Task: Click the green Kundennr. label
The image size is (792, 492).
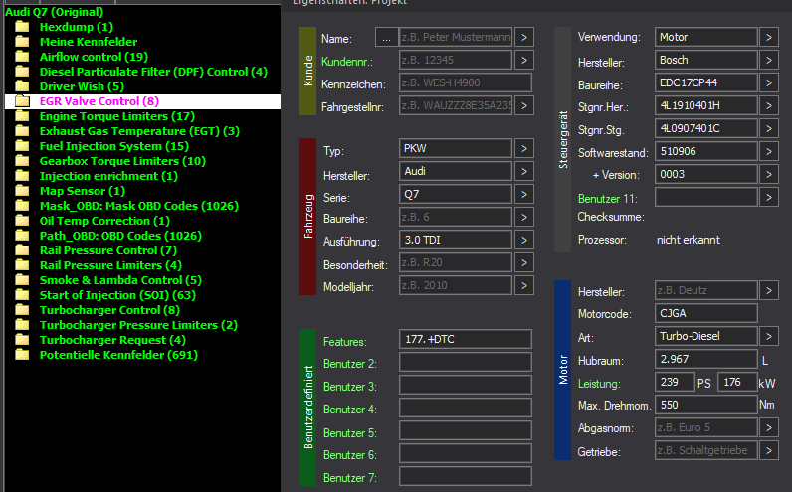Action: [347, 62]
